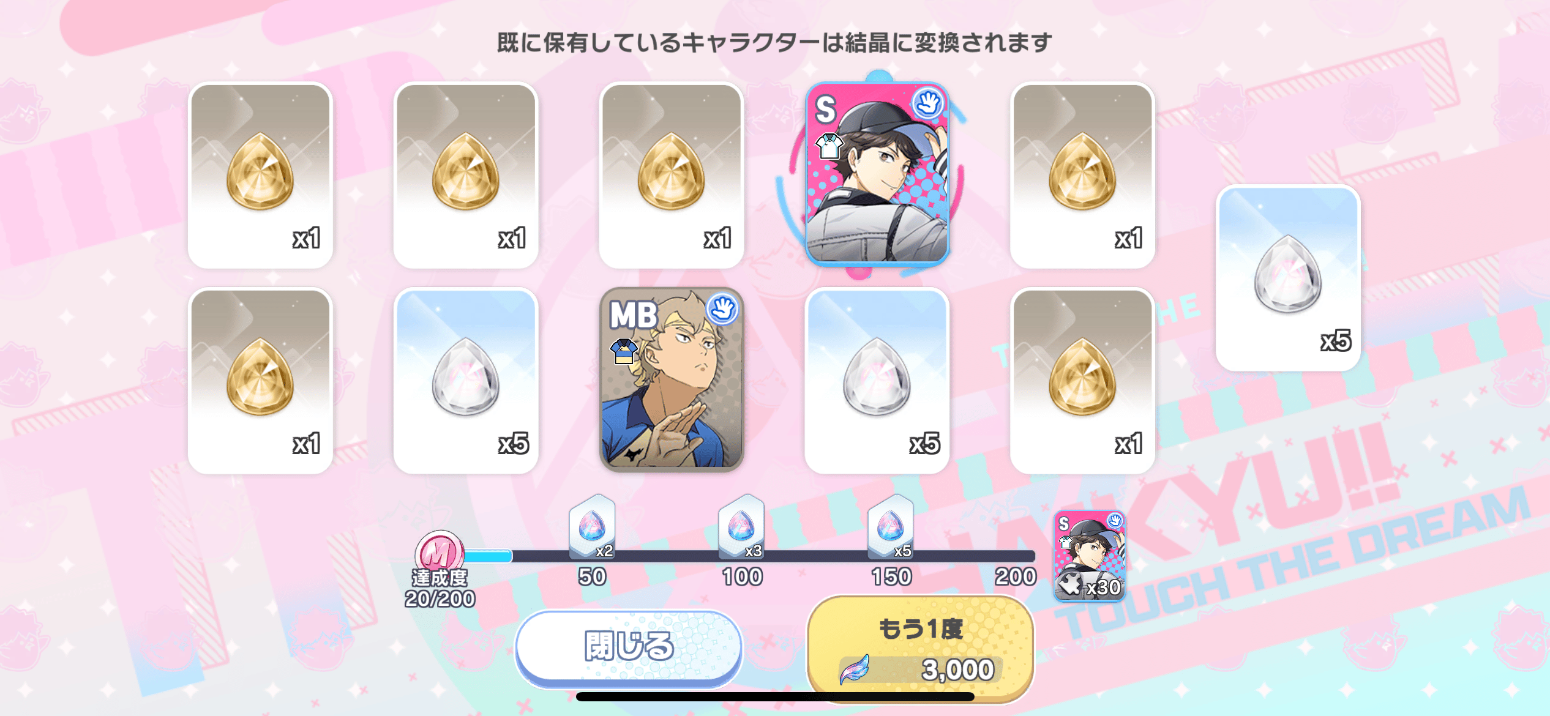Image resolution: width=1550 pixels, height=716 pixels.
Task: Click the hand icon on the S card
Action: pyautogui.click(x=928, y=103)
